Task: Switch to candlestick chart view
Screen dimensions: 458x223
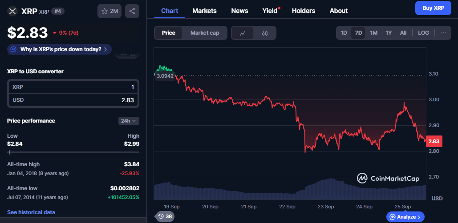Action: point(265,33)
